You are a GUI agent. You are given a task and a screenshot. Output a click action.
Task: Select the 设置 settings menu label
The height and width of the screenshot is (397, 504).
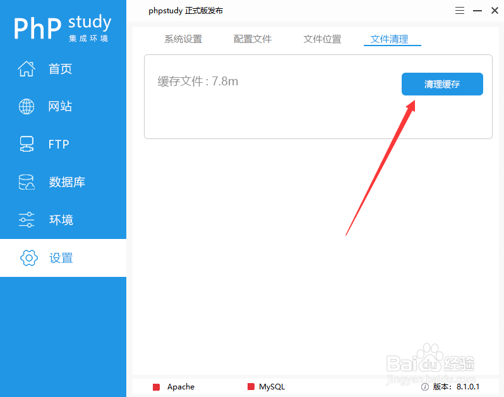pos(61,258)
